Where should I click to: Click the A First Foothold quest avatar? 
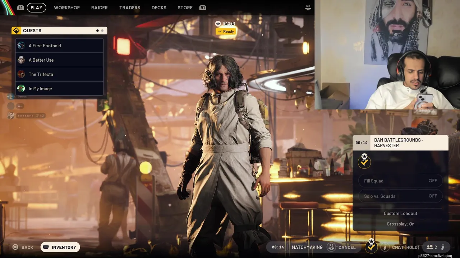pyautogui.click(x=21, y=46)
